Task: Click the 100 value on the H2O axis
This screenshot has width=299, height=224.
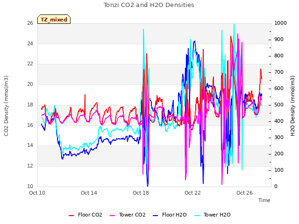Action: pyautogui.click(x=279, y=170)
